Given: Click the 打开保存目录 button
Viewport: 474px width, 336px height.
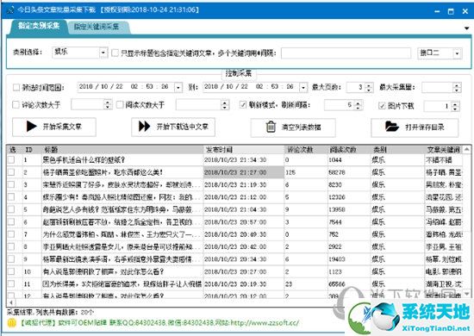Looking at the screenshot, I should 415,128.
